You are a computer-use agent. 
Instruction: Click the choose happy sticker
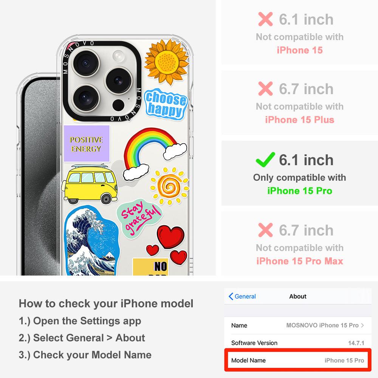coord(166,104)
